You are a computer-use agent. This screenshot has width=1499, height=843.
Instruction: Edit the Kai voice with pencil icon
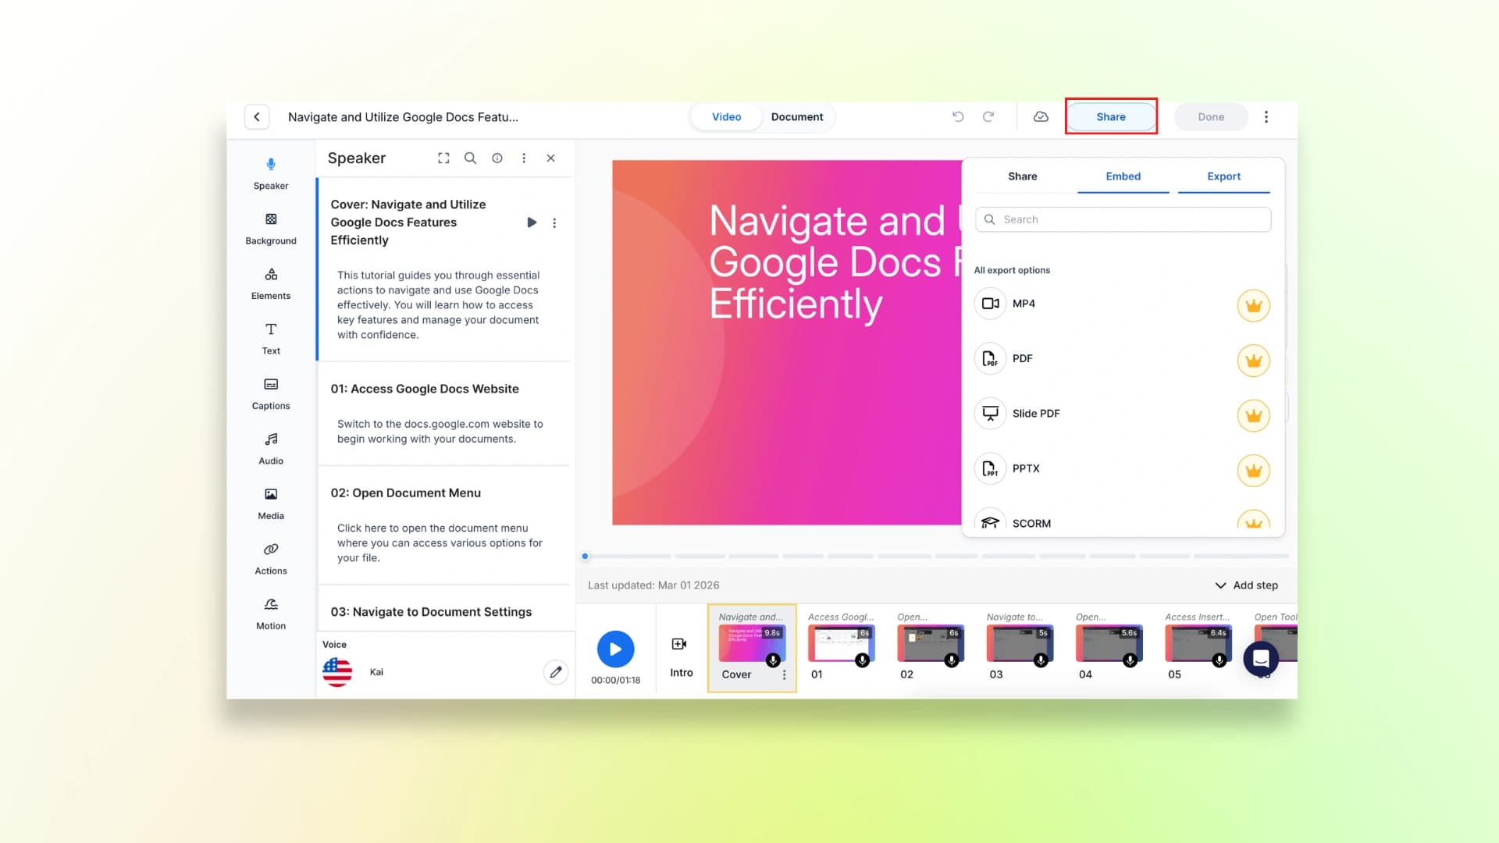[x=555, y=672]
